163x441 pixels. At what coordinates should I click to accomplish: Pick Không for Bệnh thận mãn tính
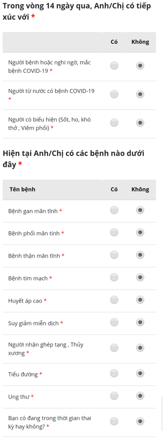tap(140, 255)
